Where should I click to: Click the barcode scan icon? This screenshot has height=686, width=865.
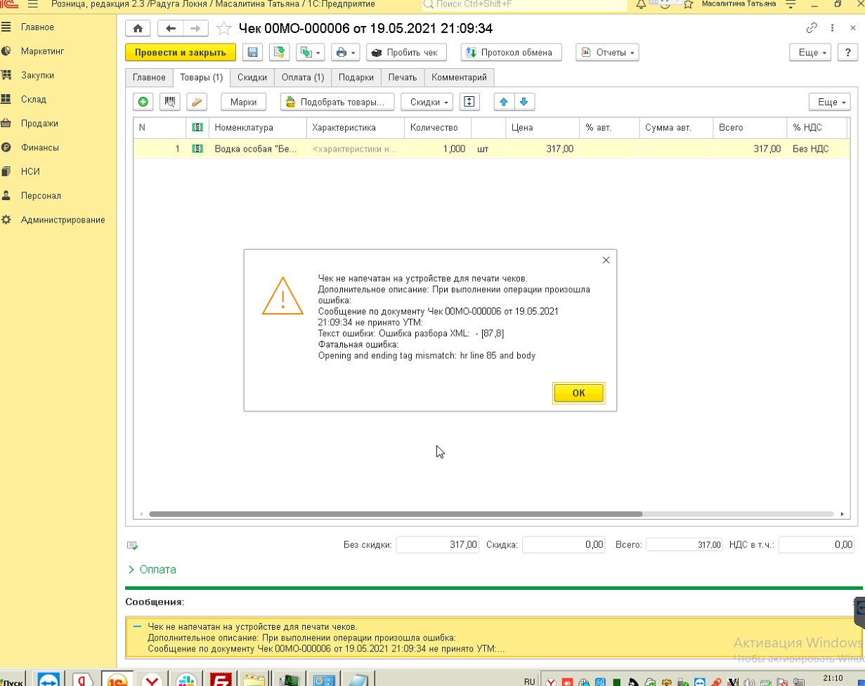[170, 102]
